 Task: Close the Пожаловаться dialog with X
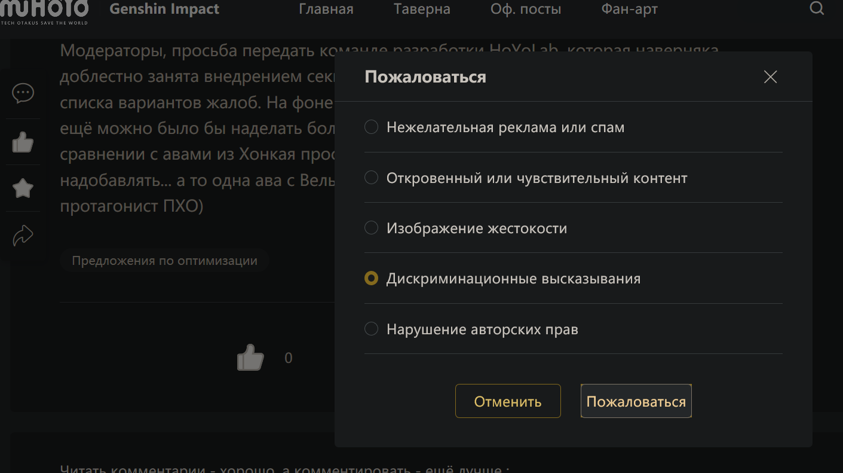click(x=770, y=77)
